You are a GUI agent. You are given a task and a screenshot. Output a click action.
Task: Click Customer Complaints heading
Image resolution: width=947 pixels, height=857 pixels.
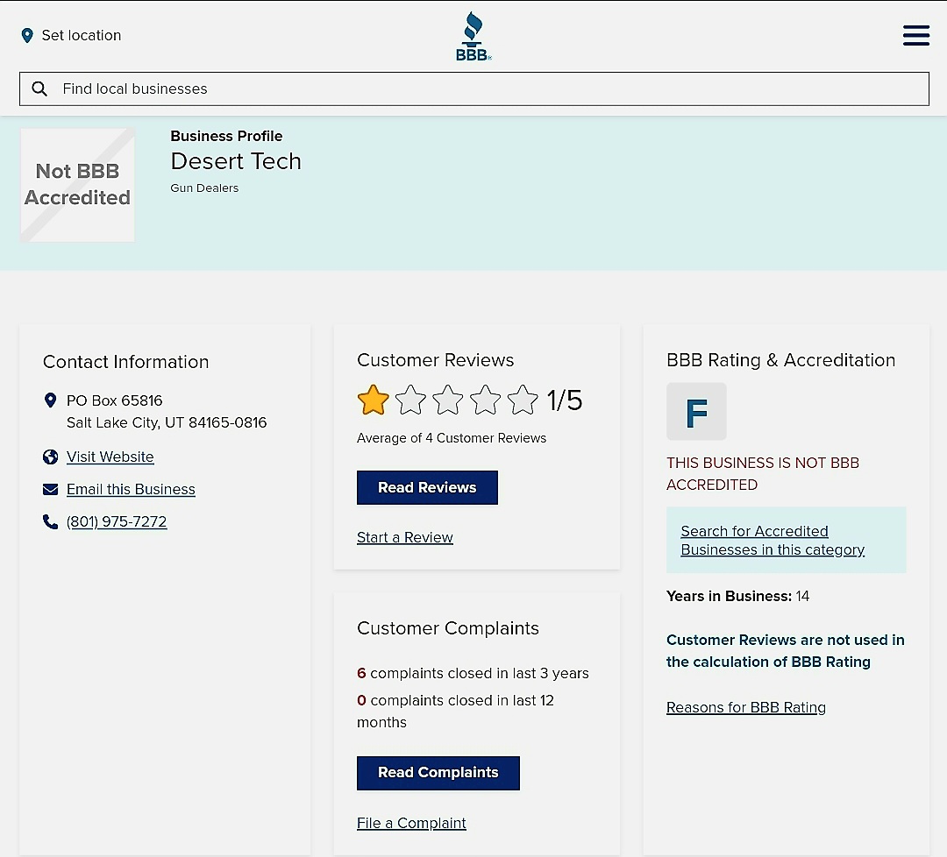point(448,628)
